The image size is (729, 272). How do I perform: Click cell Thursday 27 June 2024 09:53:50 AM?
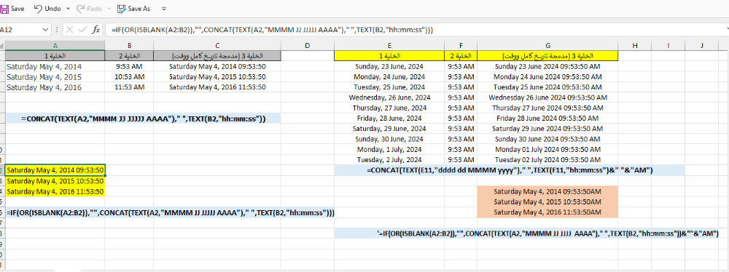[547, 108]
